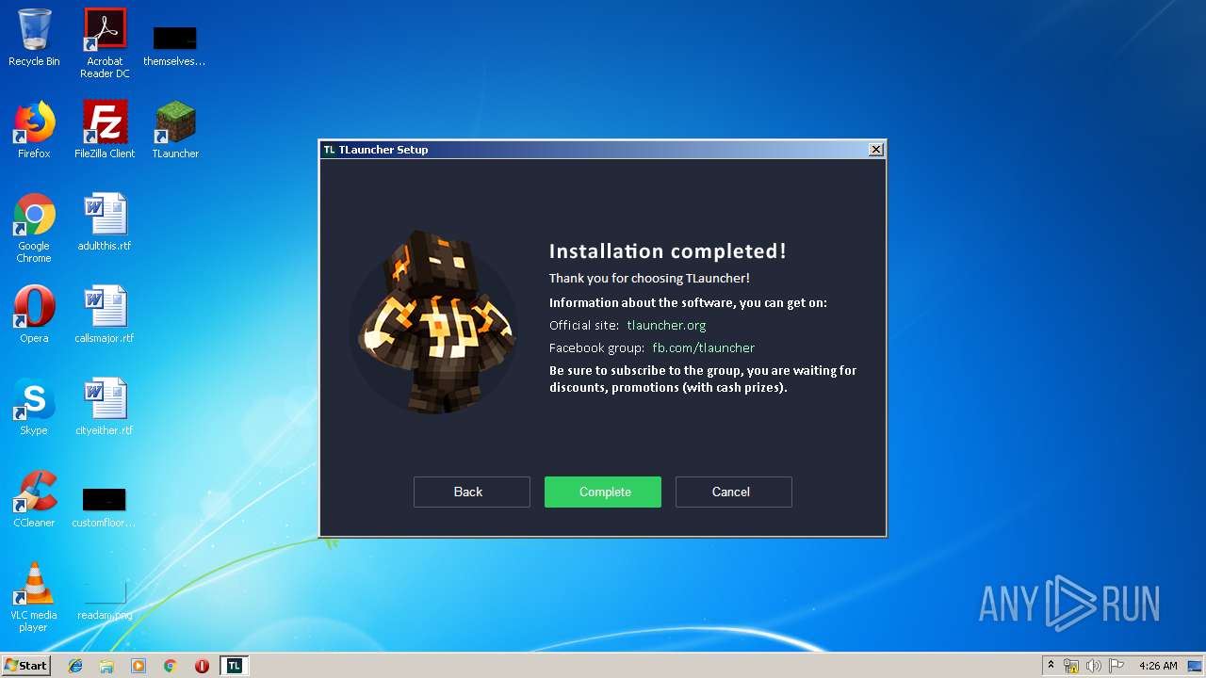The image size is (1206, 678).
Task: Select the cityeither.rtf document icon
Action: (105, 406)
